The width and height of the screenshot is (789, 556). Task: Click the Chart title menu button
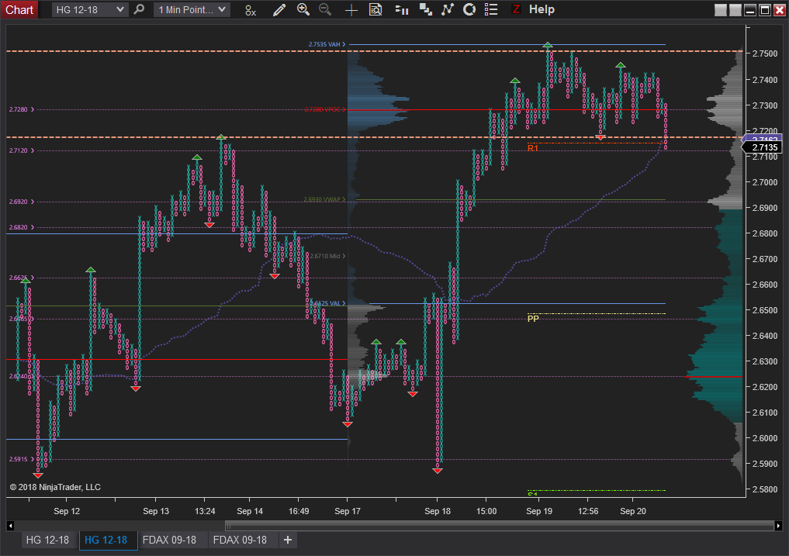[x=19, y=9]
